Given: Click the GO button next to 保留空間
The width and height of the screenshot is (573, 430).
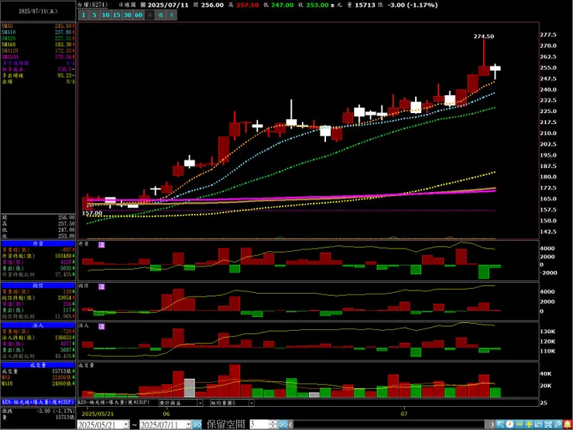Looking at the screenshot, I should tap(283, 425).
